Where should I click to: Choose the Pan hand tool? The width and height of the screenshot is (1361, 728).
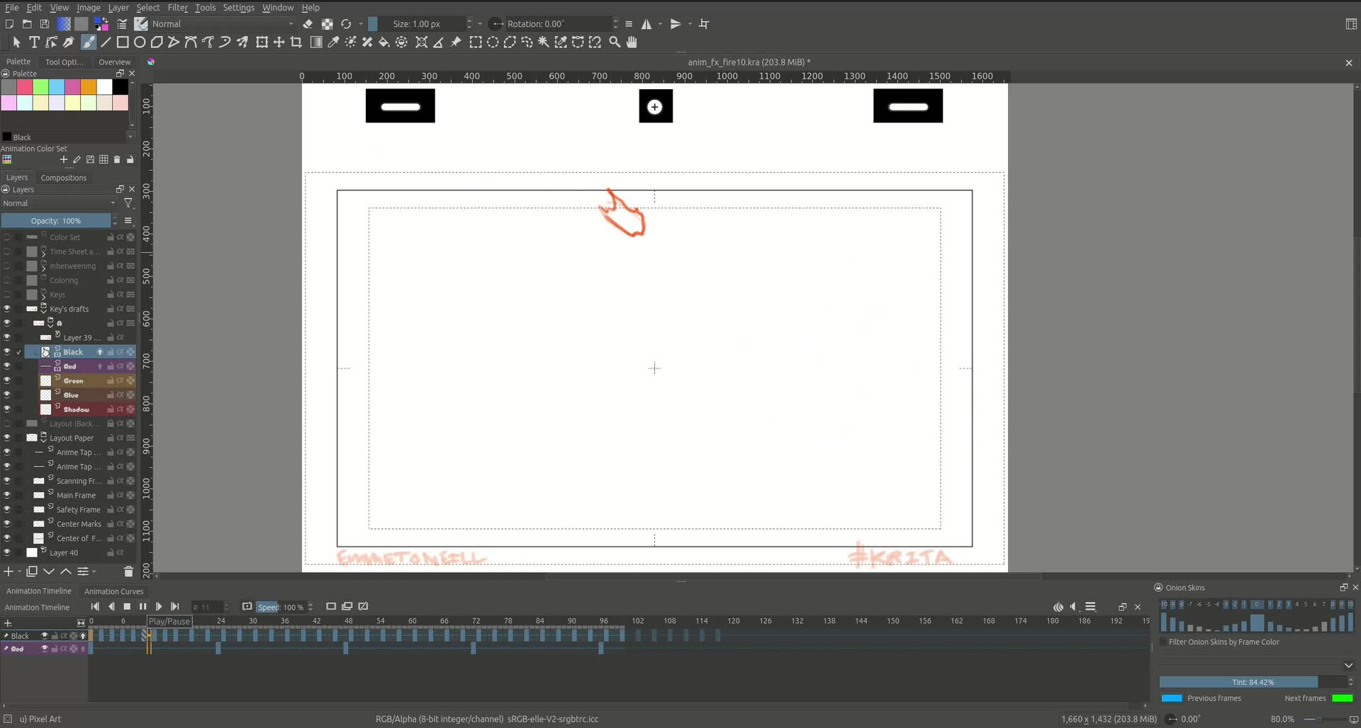632,42
